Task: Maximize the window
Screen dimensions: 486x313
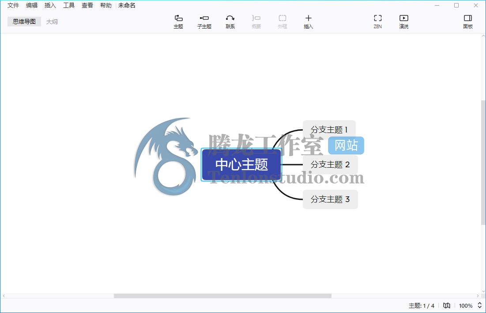Action: click(x=456, y=5)
